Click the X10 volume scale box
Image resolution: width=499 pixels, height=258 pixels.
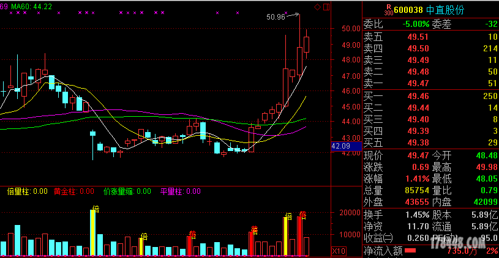click(339, 250)
